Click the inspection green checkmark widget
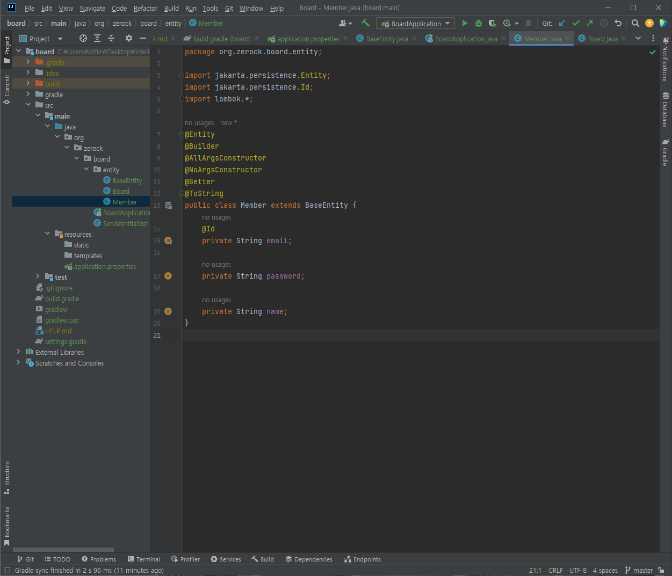Screen dimensions: 672x576 coord(653,52)
